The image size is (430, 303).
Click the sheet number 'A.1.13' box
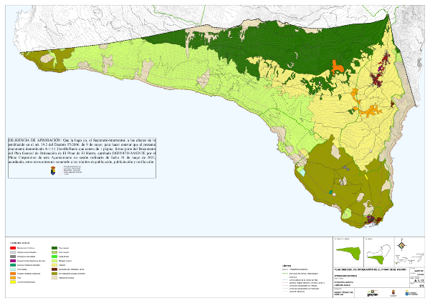(416, 281)
